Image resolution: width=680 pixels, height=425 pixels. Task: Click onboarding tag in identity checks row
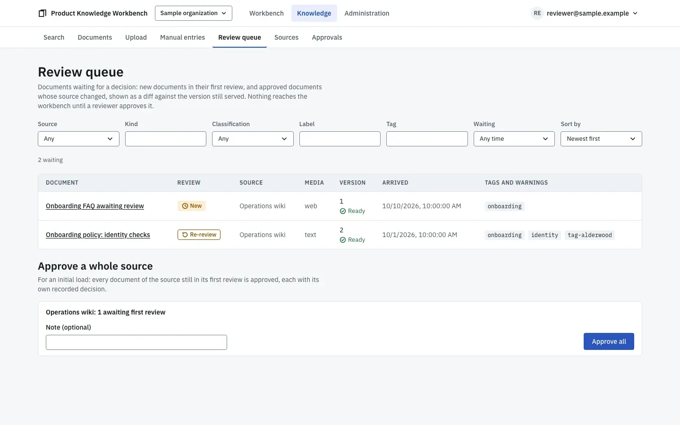(x=505, y=235)
